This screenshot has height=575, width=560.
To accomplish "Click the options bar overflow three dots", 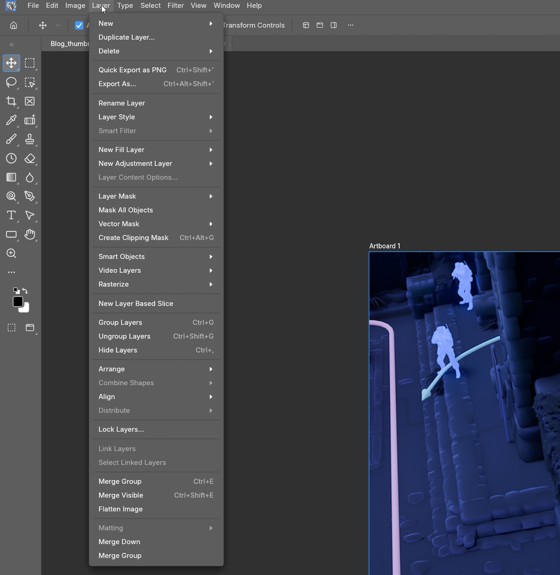I will (350, 25).
